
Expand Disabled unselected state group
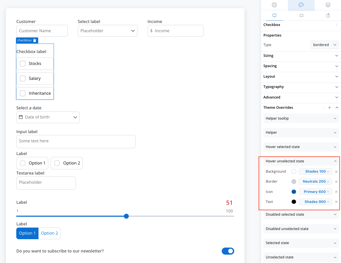[x=301, y=229]
